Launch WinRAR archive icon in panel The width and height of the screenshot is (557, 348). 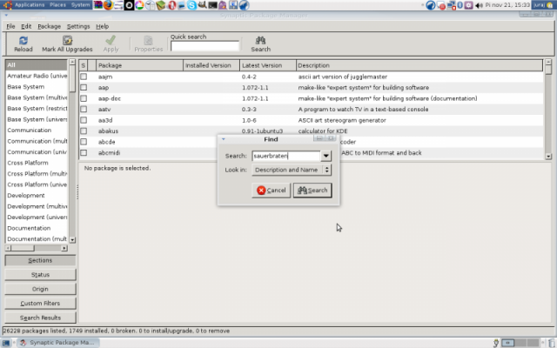coord(98,5)
